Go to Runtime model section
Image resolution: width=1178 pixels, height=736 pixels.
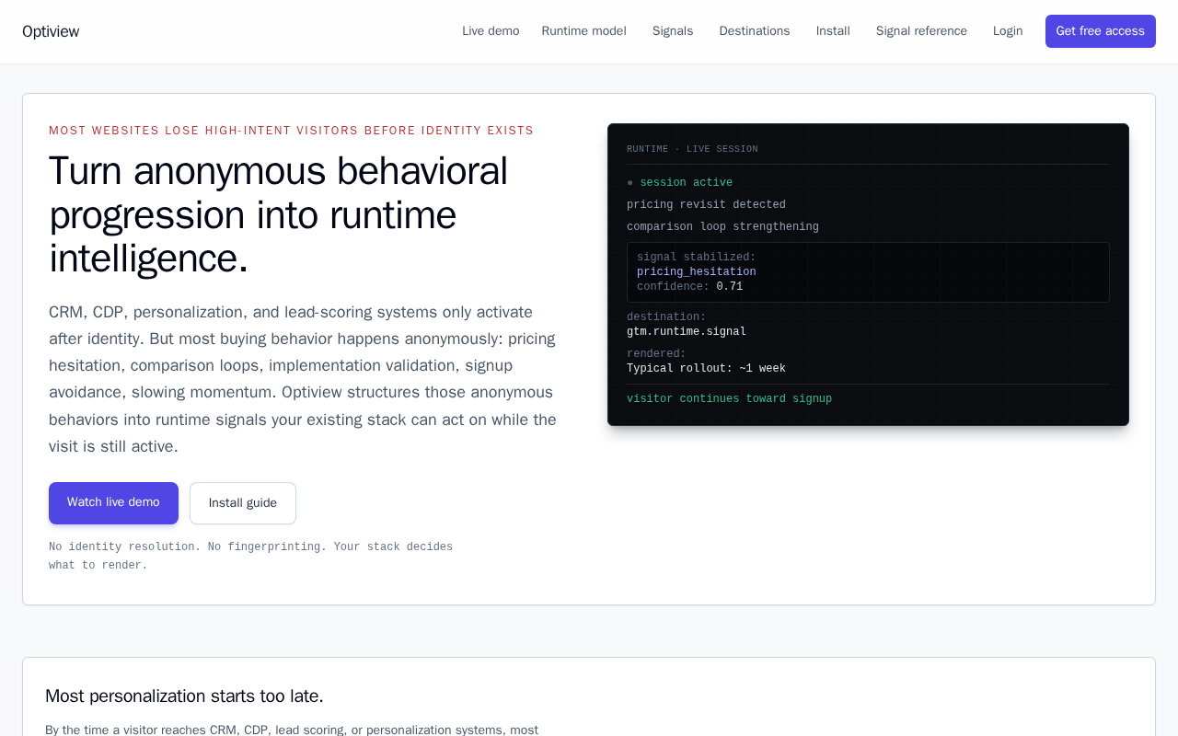583,31
